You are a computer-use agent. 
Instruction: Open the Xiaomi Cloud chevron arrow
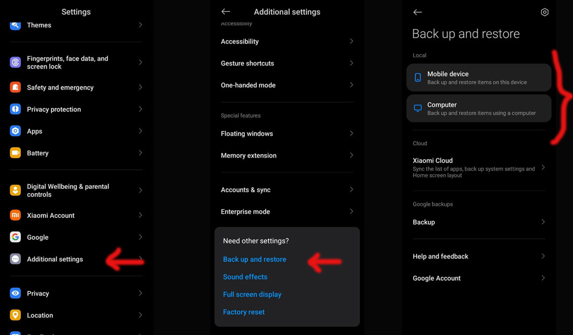[543, 167]
